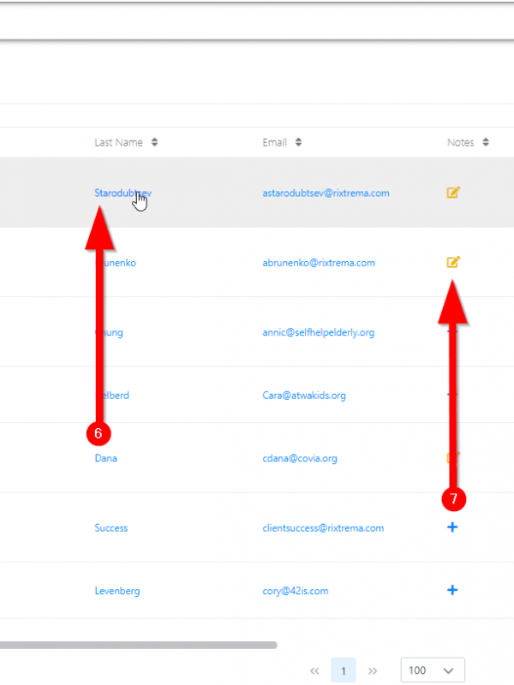Click the astarodubtsev@rixtrema.com email link
The image size is (514, 685).
tap(326, 194)
